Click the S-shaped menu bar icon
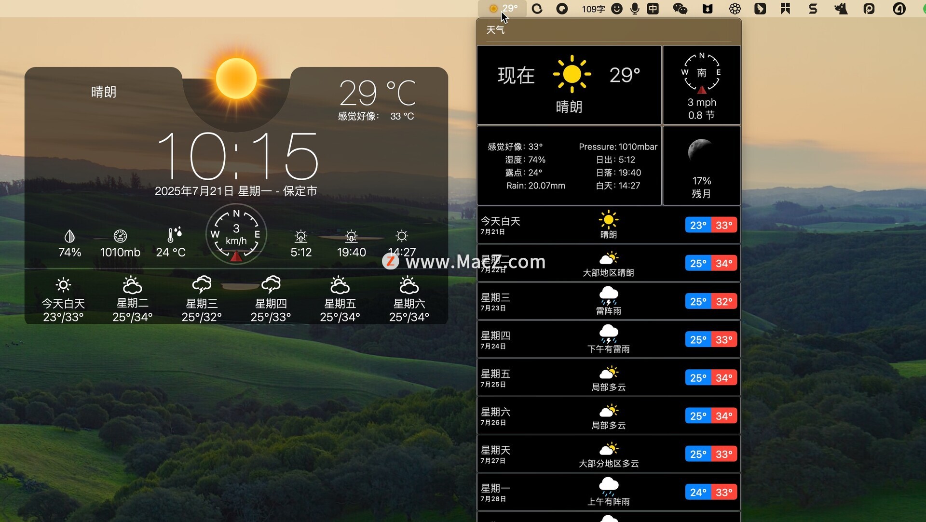 (x=813, y=9)
